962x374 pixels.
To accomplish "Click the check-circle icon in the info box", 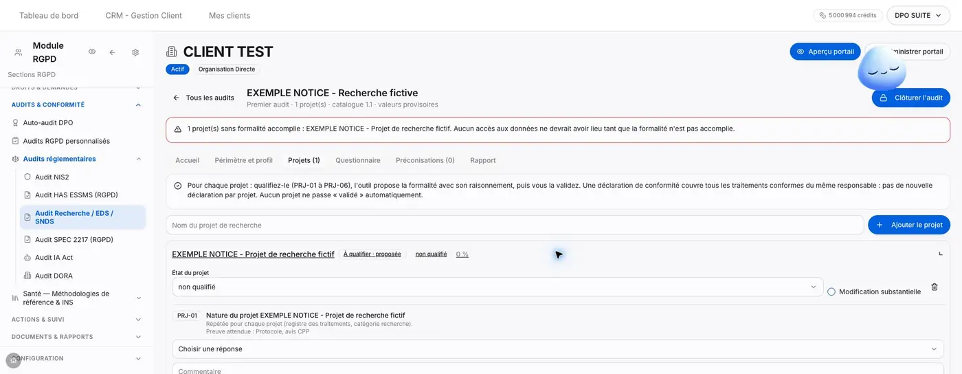I will (x=178, y=186).
